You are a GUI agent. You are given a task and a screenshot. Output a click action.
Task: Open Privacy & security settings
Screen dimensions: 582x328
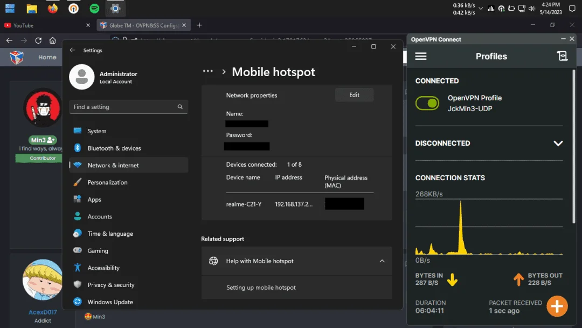(128, 285)
